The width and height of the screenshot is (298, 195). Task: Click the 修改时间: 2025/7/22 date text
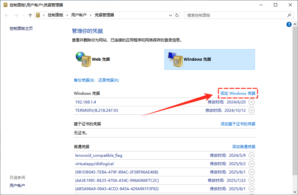point(227,181)
